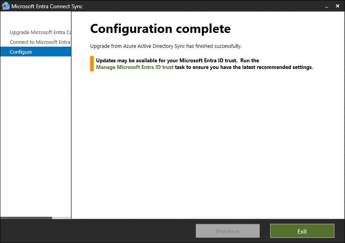Viewport: 345px width, 243px height.
Task: Click the Microsoft Entra Connect Sync app icon
Action: (x=6, y=6)
